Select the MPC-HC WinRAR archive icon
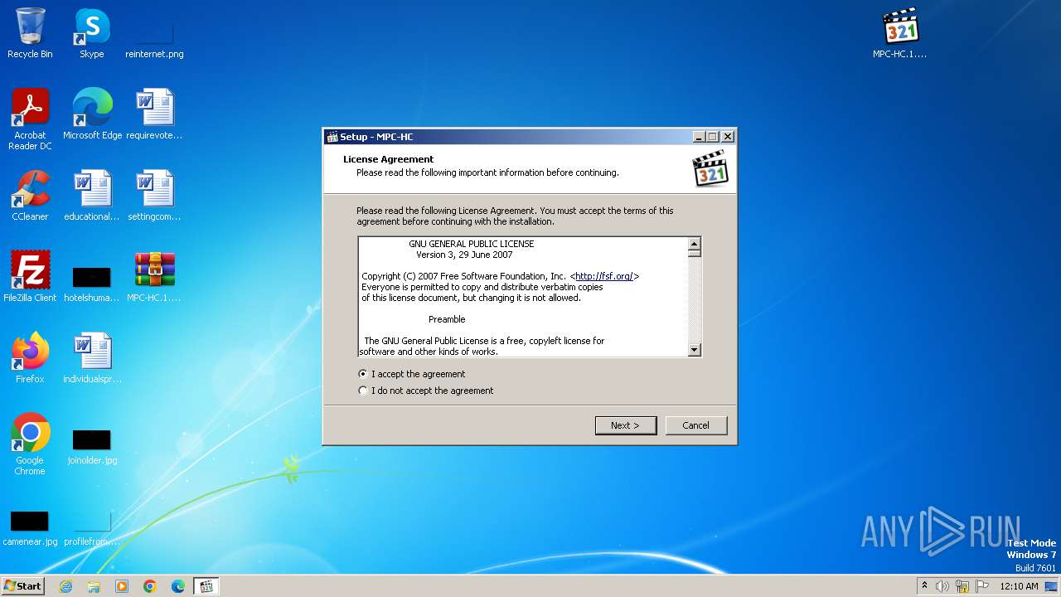1061x597 pixels. (x=154, y=277)
